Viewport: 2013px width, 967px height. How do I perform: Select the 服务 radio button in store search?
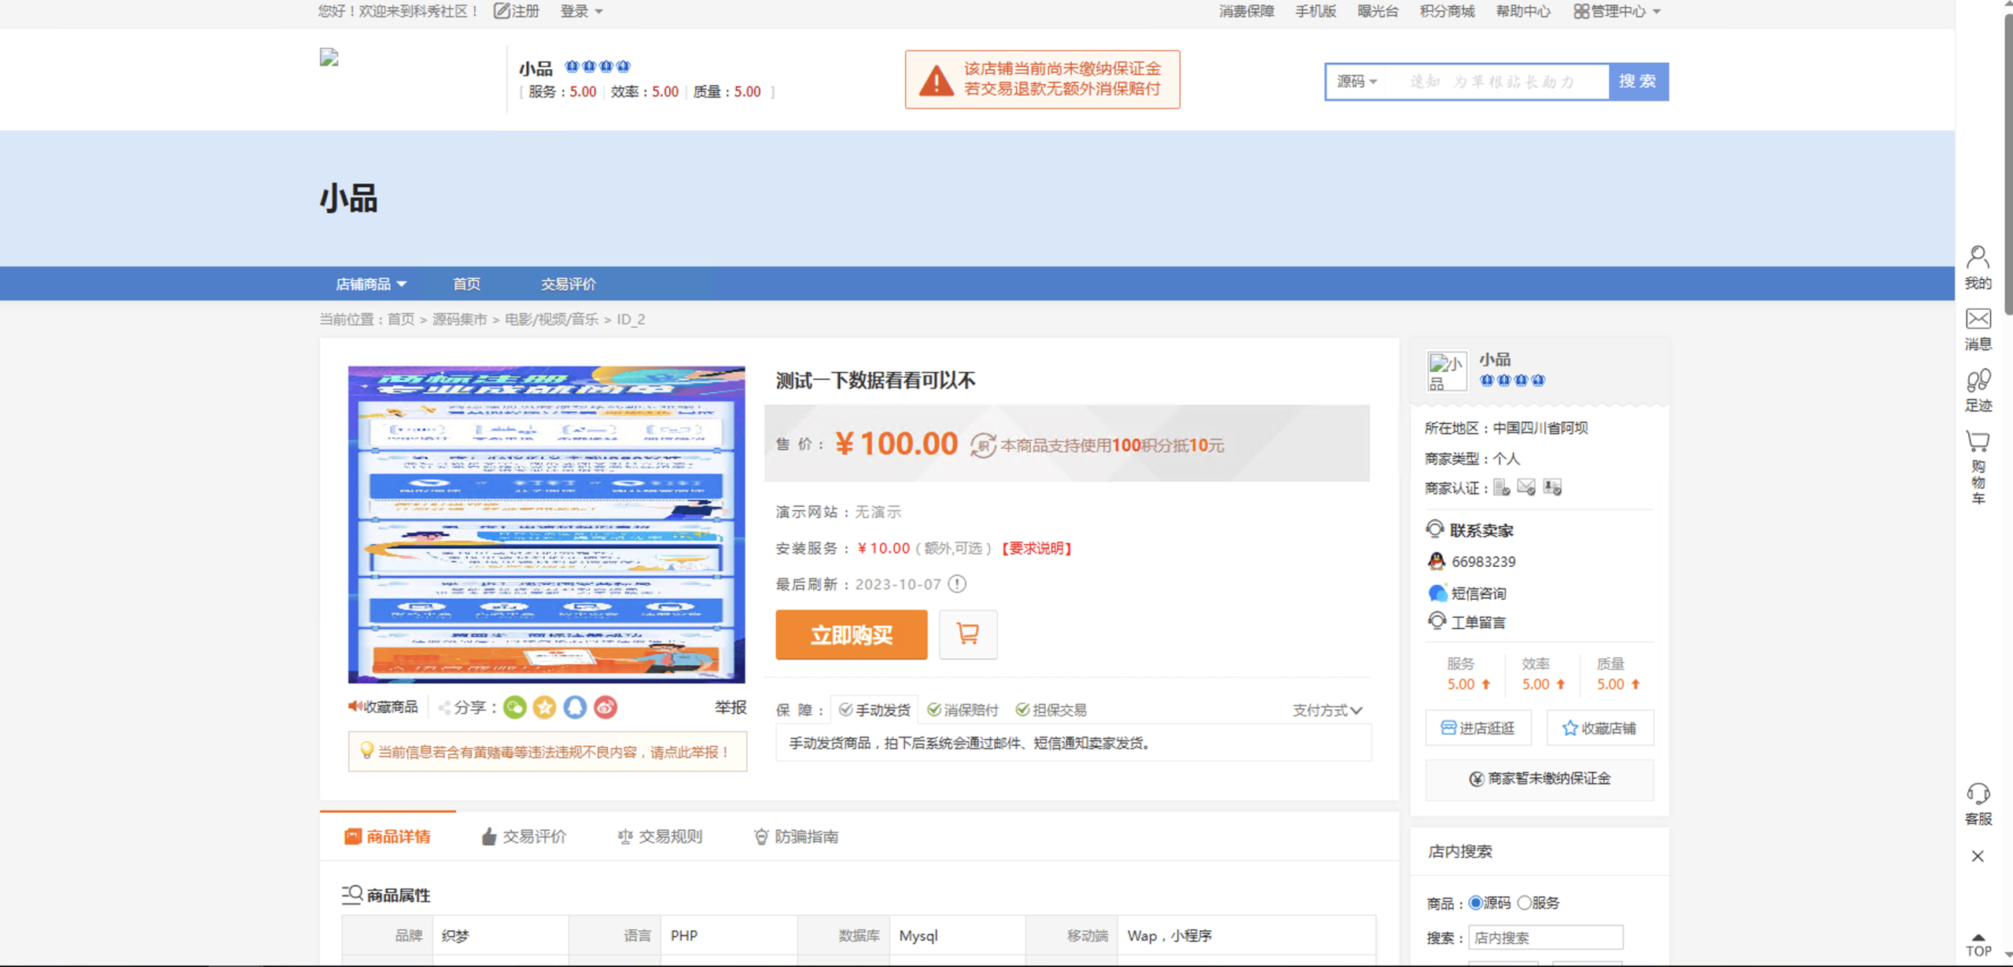[1525, 903]
